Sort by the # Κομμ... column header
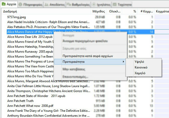Screen dimensions: 169x118 pyautogui.click(x=146, y=11)
